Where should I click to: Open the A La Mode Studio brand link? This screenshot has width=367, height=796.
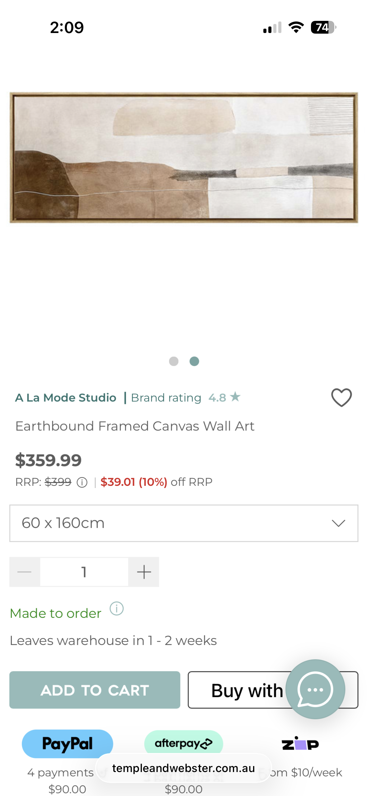pyautogui.click(x=66, y=398)
